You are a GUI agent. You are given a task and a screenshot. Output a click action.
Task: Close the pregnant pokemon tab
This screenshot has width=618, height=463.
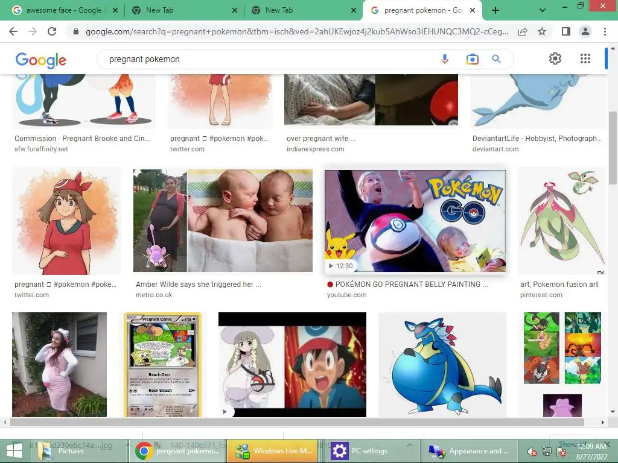click(x=472, y=10)
